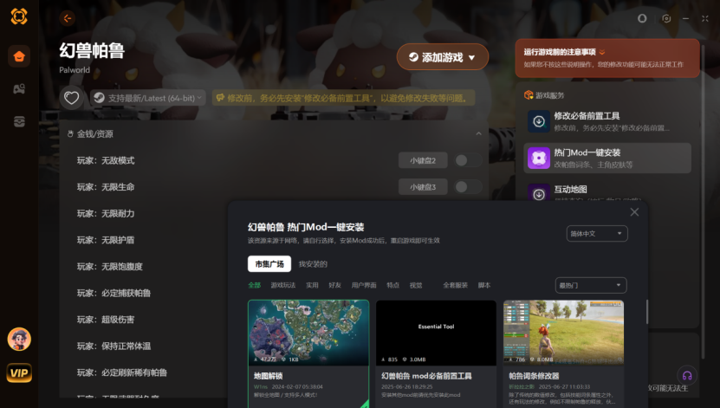This screenshot has width=720, height=408.
Task: Collapse the 金钱/资源 section chevron
Action: [478, 133]
